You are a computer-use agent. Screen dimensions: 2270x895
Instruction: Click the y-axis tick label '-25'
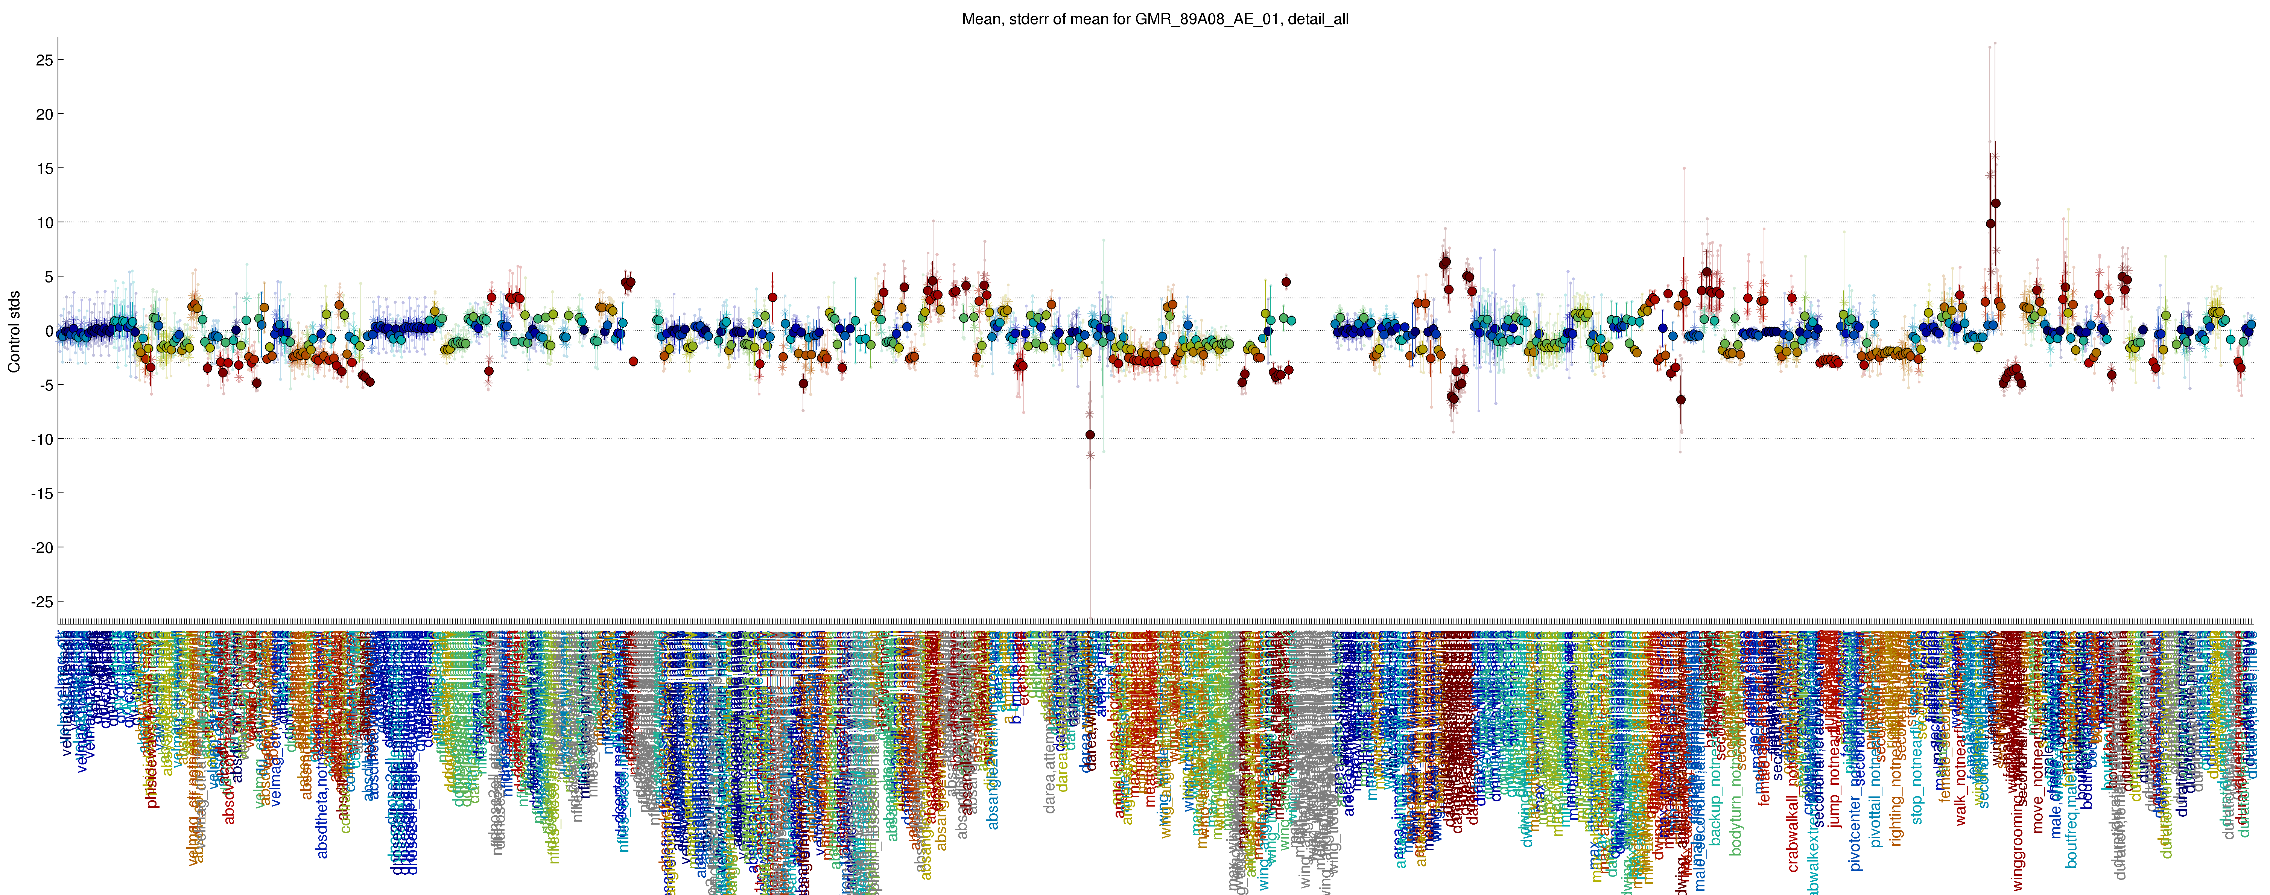point(41,602)
